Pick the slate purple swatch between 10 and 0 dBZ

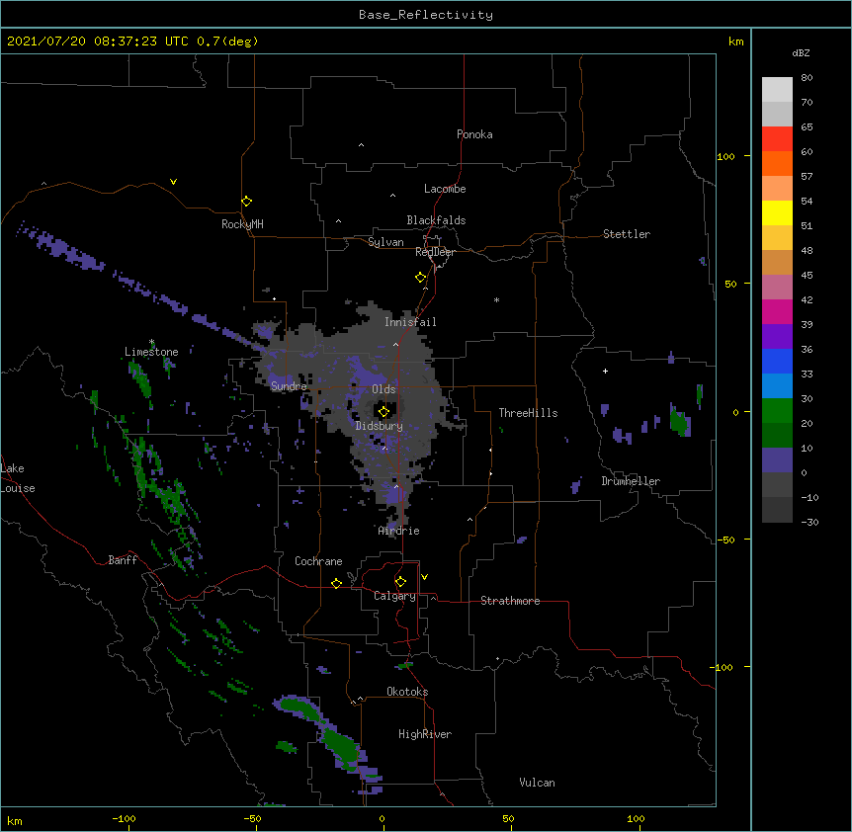(777, 460)
